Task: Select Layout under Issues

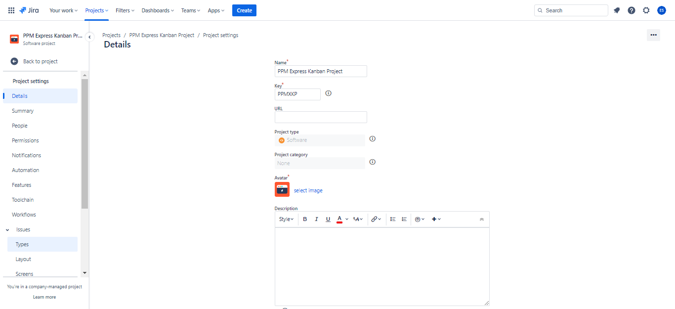Action: [42, 259]
